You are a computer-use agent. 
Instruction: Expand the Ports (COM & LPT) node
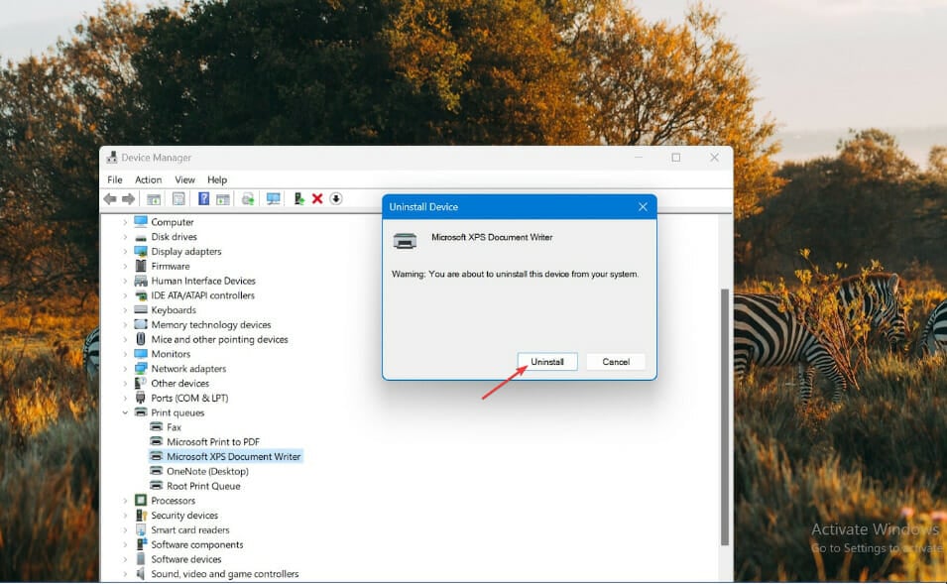[125, 398]
